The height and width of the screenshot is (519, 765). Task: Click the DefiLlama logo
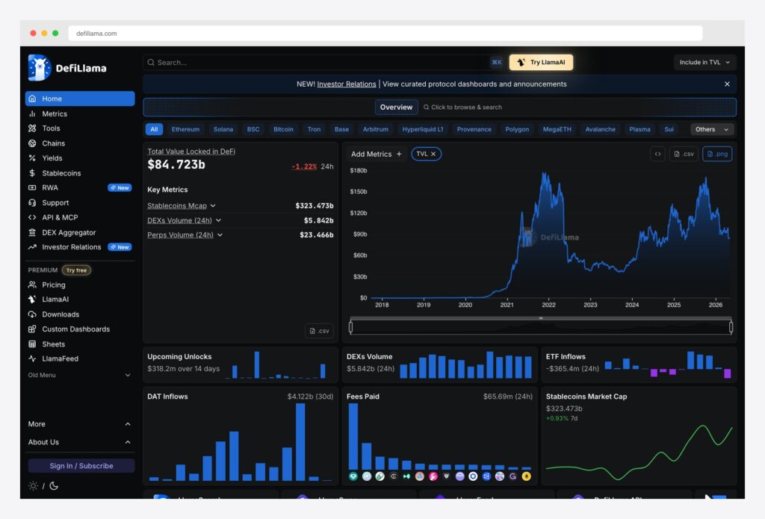[67, 68]
